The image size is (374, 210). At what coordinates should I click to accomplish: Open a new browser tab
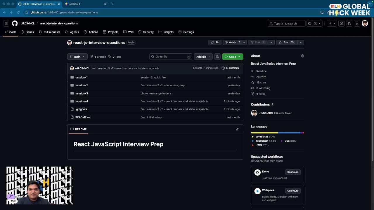coord(112,4)
